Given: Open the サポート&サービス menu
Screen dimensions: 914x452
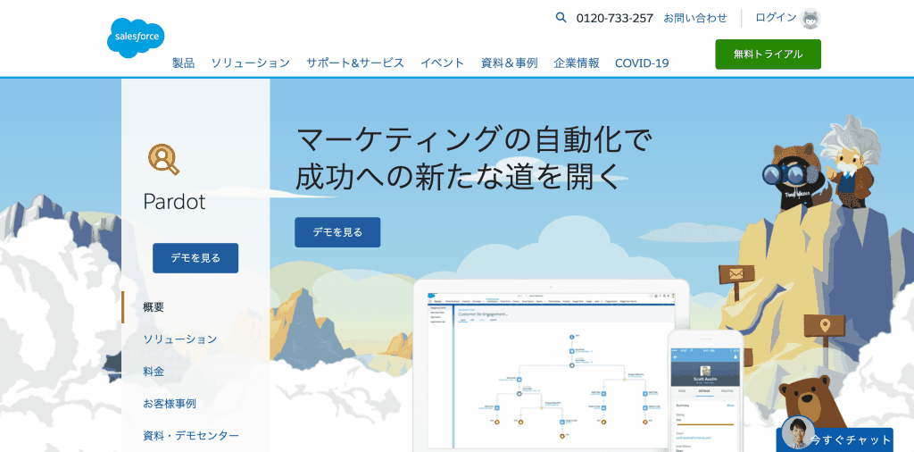Looking at the screenshot, I should pos(355,63).
